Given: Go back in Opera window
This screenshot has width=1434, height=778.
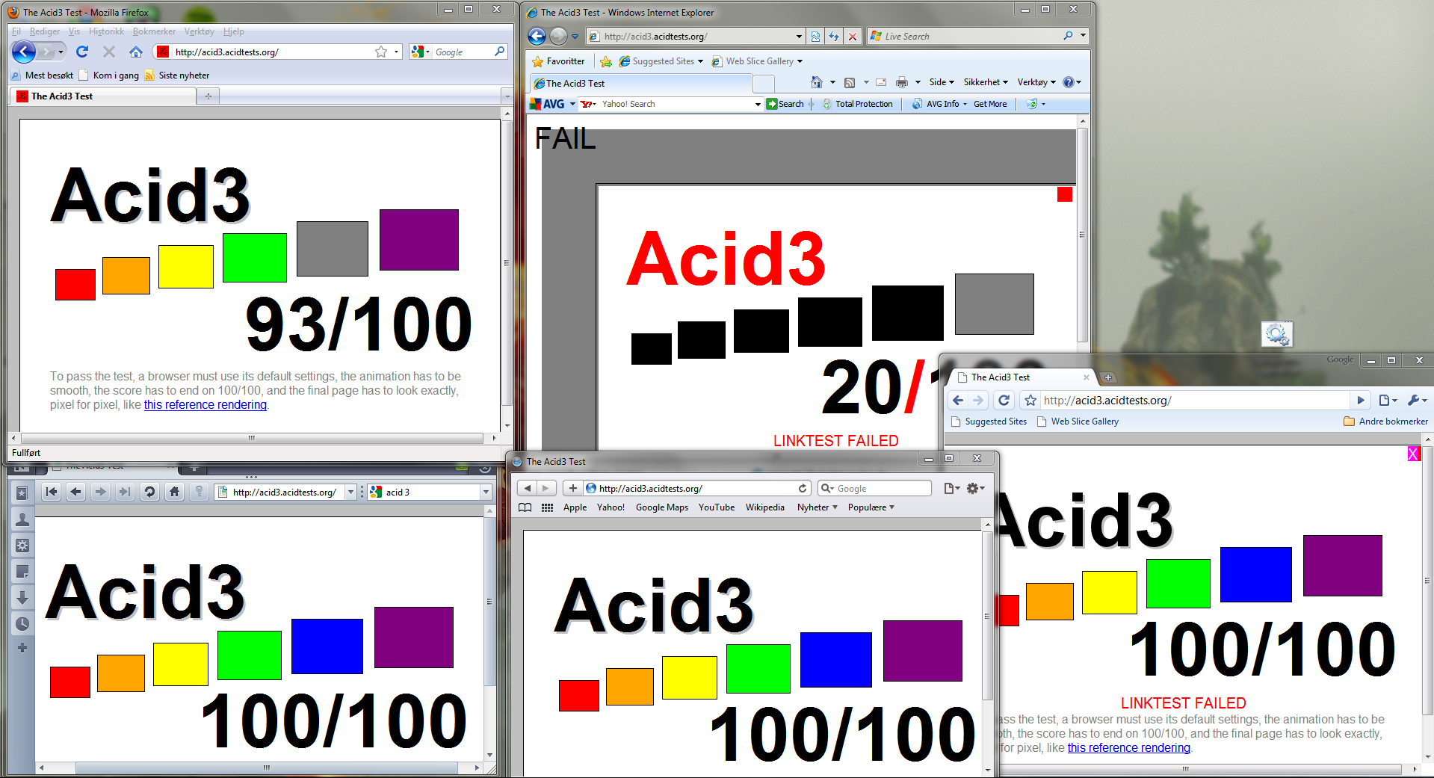Looking at the screenshot, I should [75, 492].
